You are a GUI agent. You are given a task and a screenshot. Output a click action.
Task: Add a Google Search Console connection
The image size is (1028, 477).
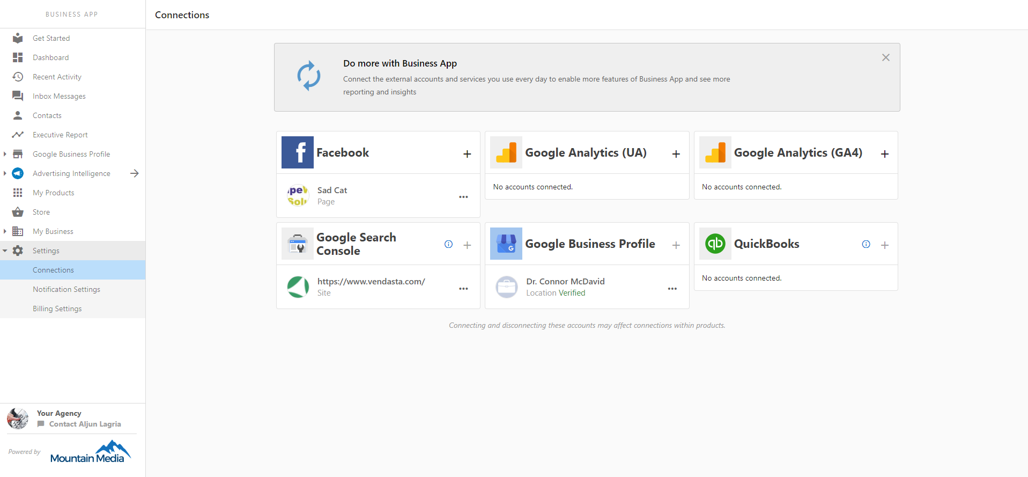click(467, 245)
